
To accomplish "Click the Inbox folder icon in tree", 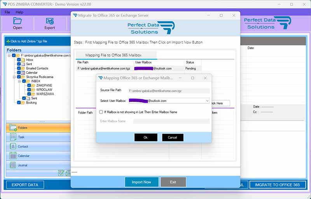I will tap(23, 60).
